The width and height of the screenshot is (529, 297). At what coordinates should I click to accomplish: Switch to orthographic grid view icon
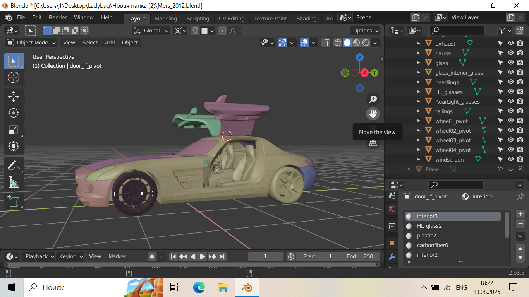point(373,143)
